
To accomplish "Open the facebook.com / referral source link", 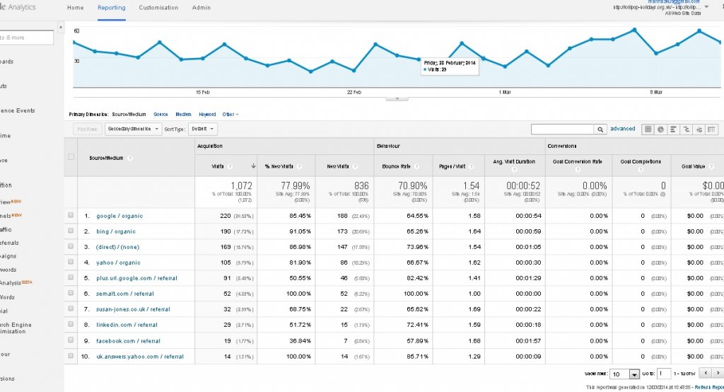I will (128, 341).
